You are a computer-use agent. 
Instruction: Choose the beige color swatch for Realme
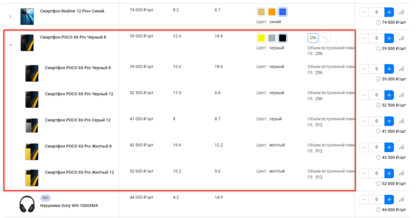[x=261, y=12]
